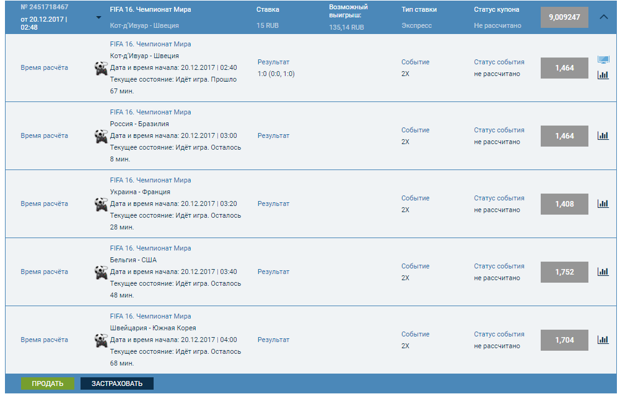Click the ЗАСТРАХОВАТЬ button

pos(117,383)
